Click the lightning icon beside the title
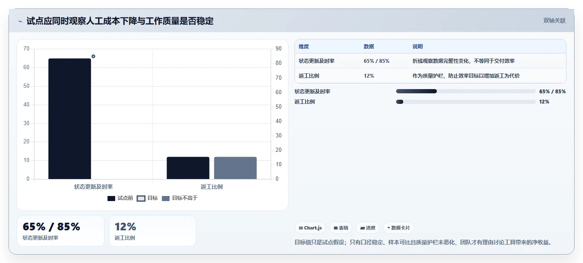 coord(20,21)
